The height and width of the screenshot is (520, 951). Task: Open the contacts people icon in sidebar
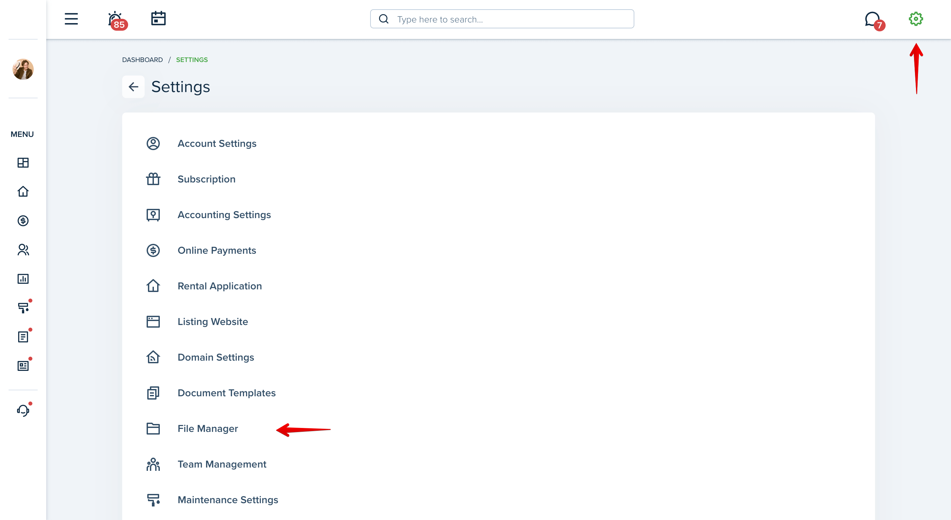pyautogui.click(x=23, y=250)
